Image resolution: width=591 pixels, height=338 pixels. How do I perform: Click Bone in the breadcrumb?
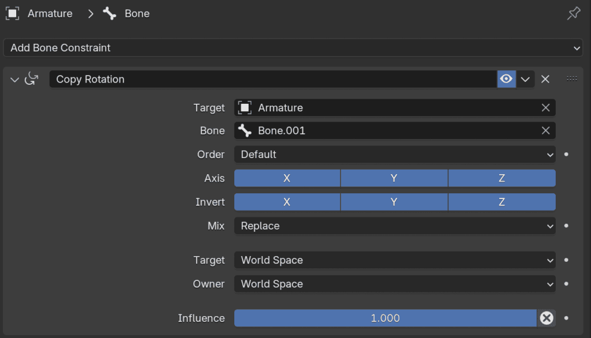137,14
